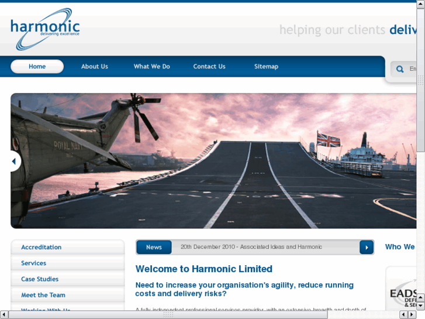
Task: Click the 'helping our clients' tagline text
Action: pos(332,30)
